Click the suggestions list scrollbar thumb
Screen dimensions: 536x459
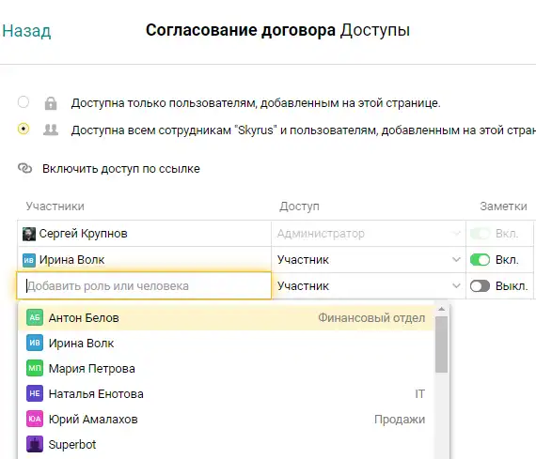pyautogui.click(x=441, y=344)
